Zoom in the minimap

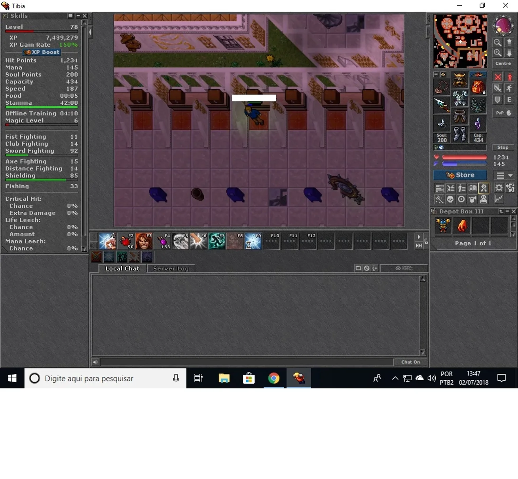[x=497, y=53]
